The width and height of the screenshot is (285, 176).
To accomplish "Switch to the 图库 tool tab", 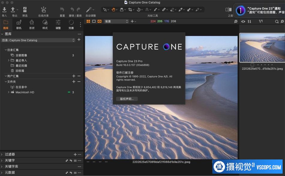I will click(6, 24).
